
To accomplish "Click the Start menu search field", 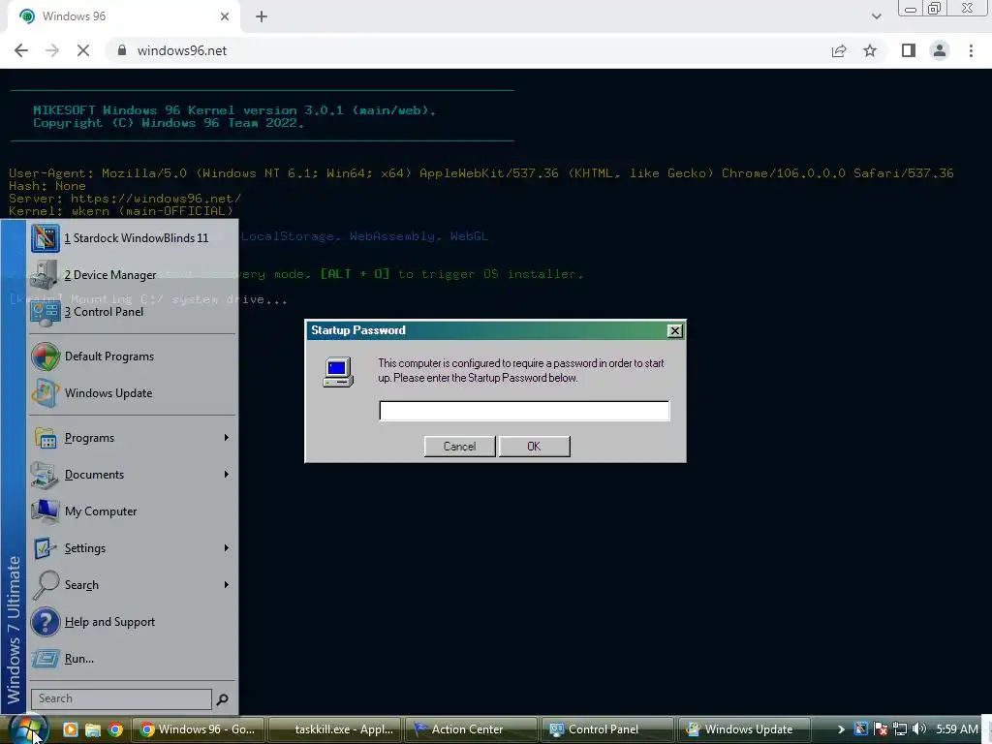I will coord(121,699).
